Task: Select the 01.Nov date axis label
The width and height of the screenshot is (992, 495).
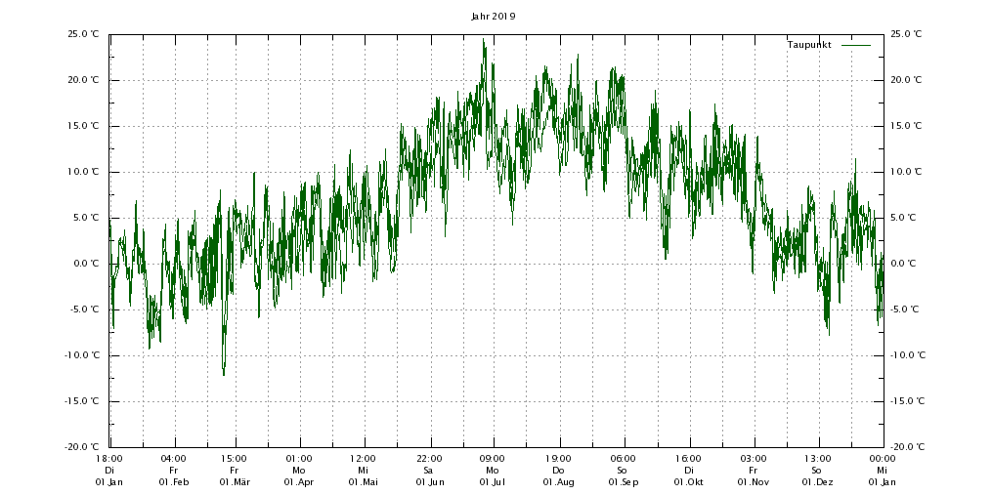Action: [753, 482]
